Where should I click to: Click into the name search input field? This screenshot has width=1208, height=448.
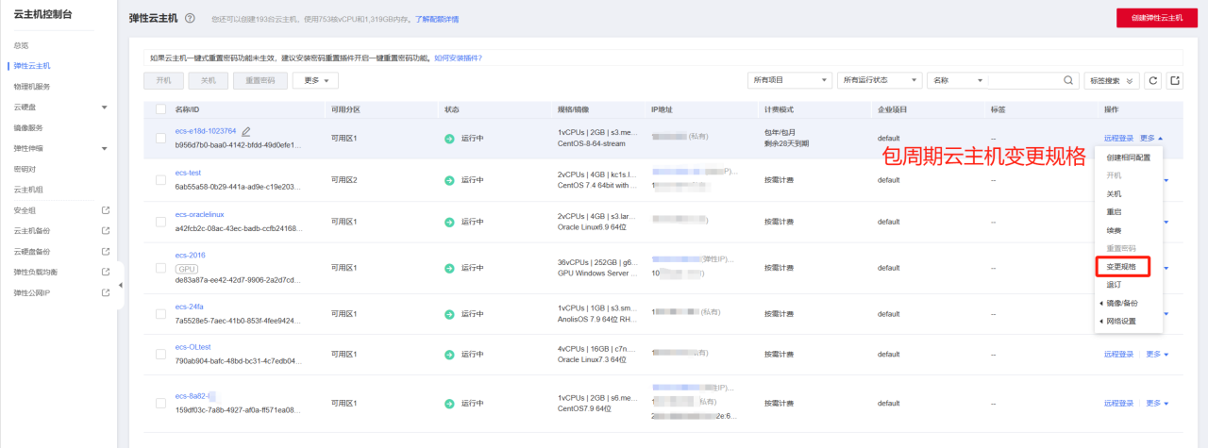(1024, 80)
